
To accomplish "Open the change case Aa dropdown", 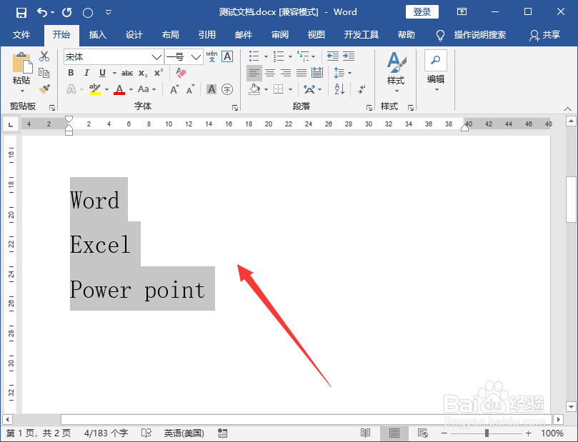I will click(x=147, y=89).
